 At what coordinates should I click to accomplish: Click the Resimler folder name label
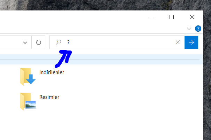click(49, 97)
